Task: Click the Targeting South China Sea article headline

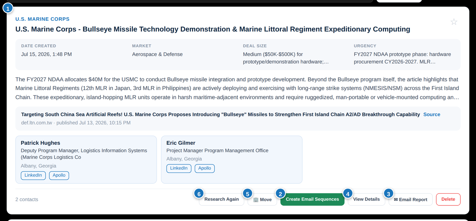Action: pyautogui.click(x=220, y=115)
